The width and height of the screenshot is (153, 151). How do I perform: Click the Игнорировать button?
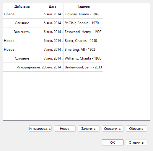coord(40,129)
